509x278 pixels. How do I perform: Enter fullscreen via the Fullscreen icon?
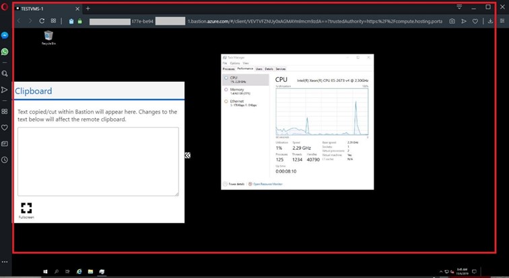(26, 211)
